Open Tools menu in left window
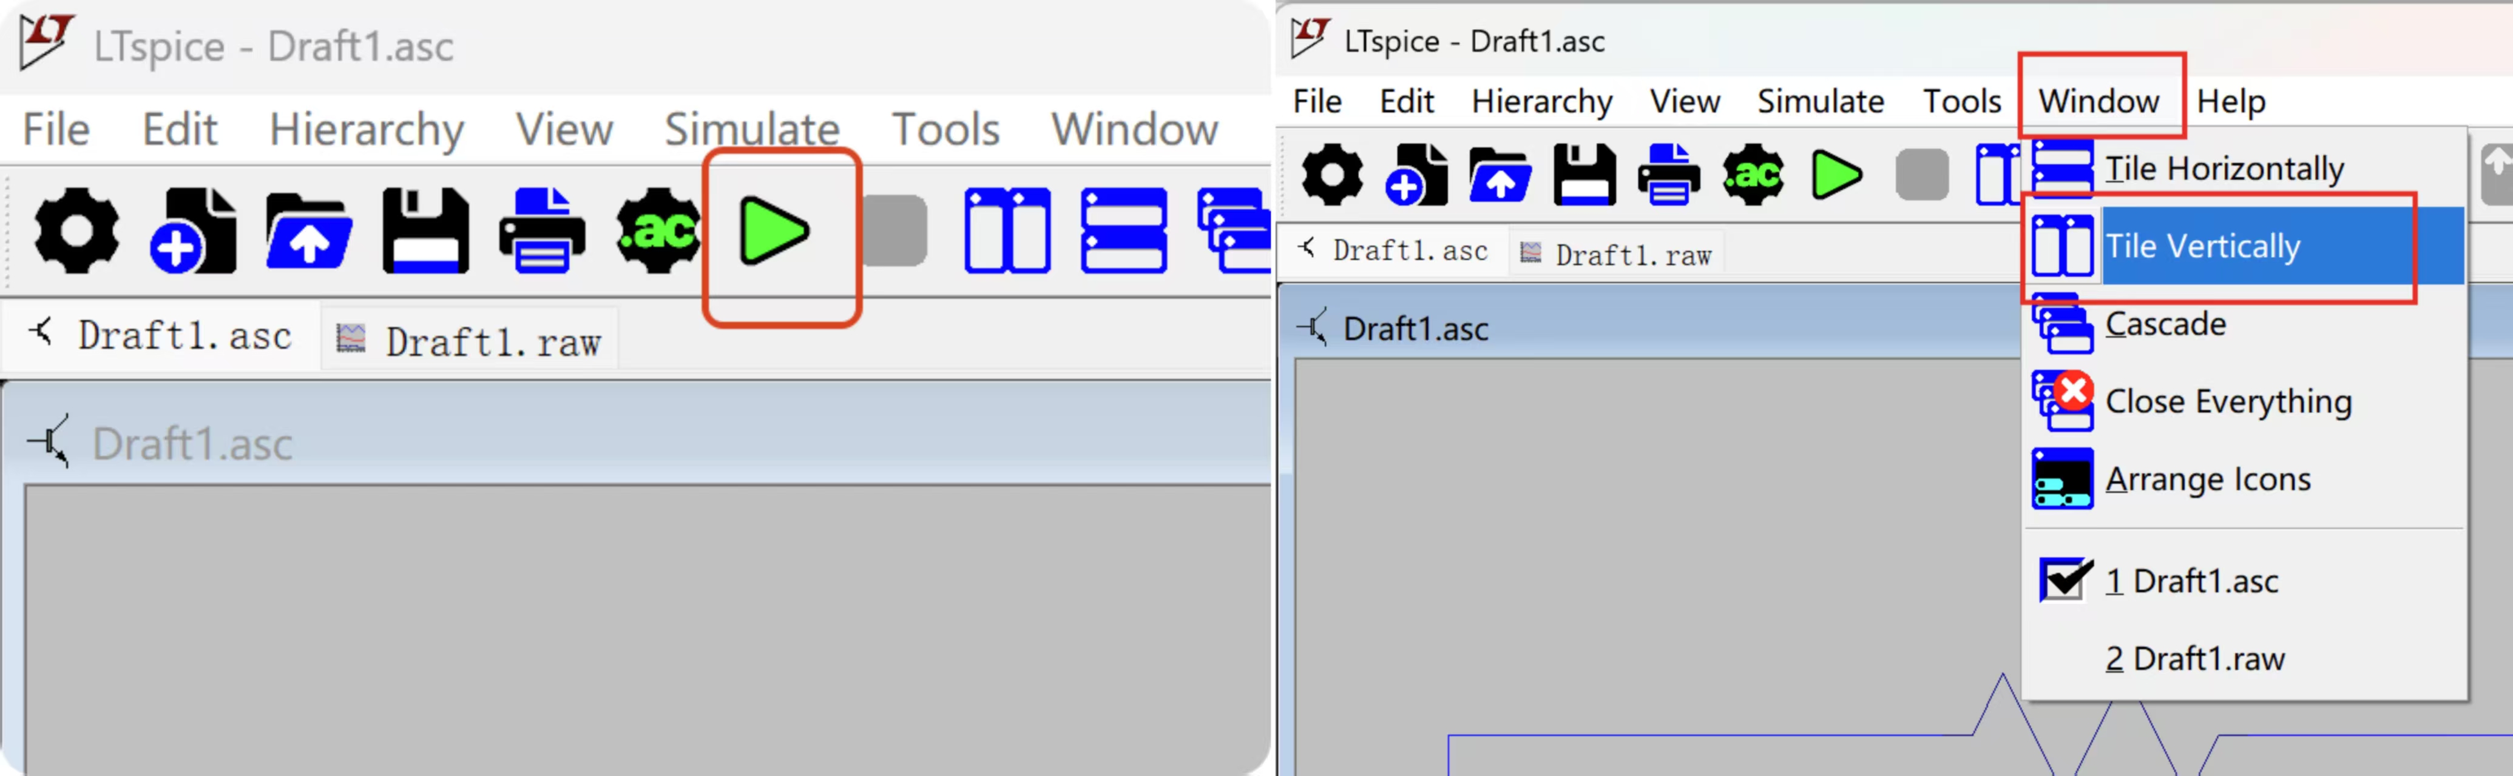This screenshot has width=2513, height=776. 945,129
